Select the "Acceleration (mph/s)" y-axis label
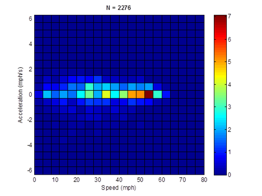Image resolution: width=262 pixels, height=196 pixels. pyautogui.click(x=20, y=95)
